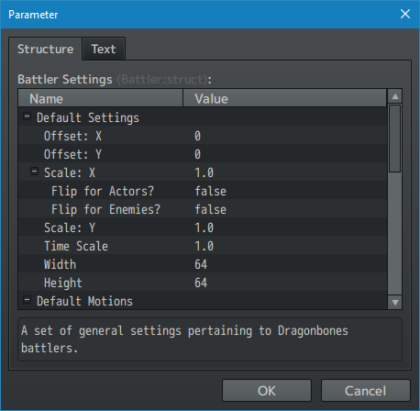Switch to the Text tab
Viewport: 420px width, 411px height.
[104, 49]
